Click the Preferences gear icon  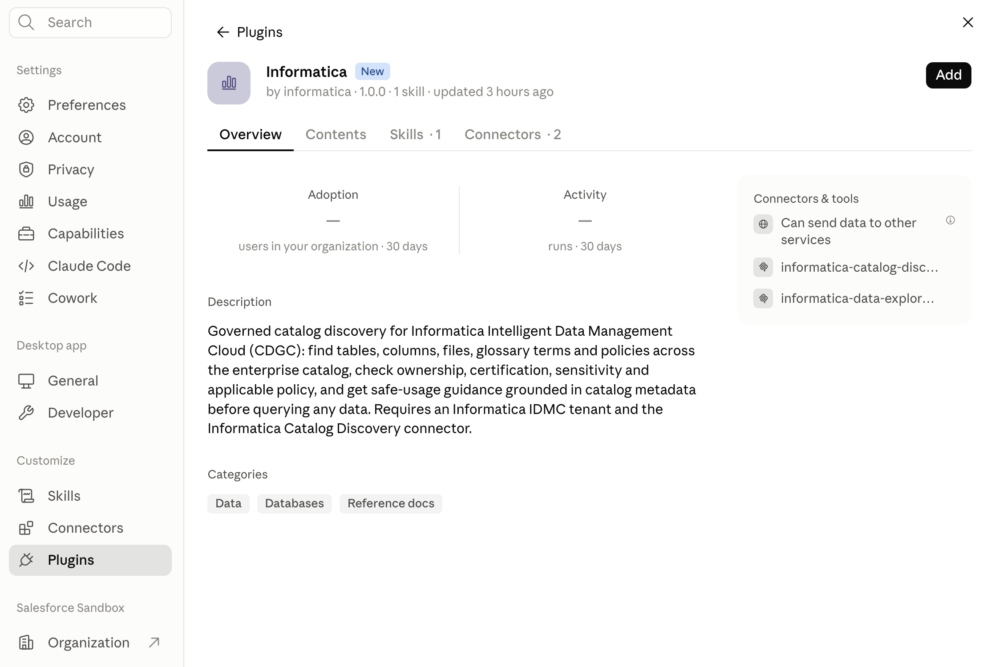26,105
